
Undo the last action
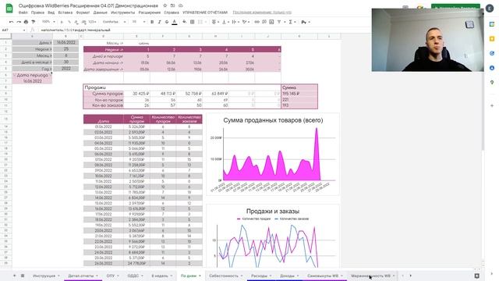12,22
